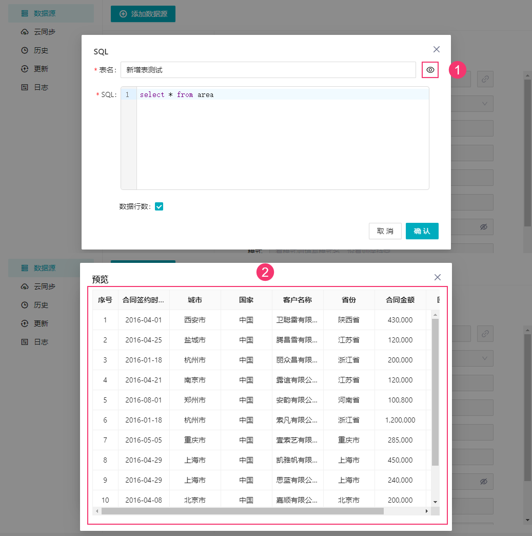Click the 序号 column header
Viewport: 532px width, 536px height.
(105, 300)
